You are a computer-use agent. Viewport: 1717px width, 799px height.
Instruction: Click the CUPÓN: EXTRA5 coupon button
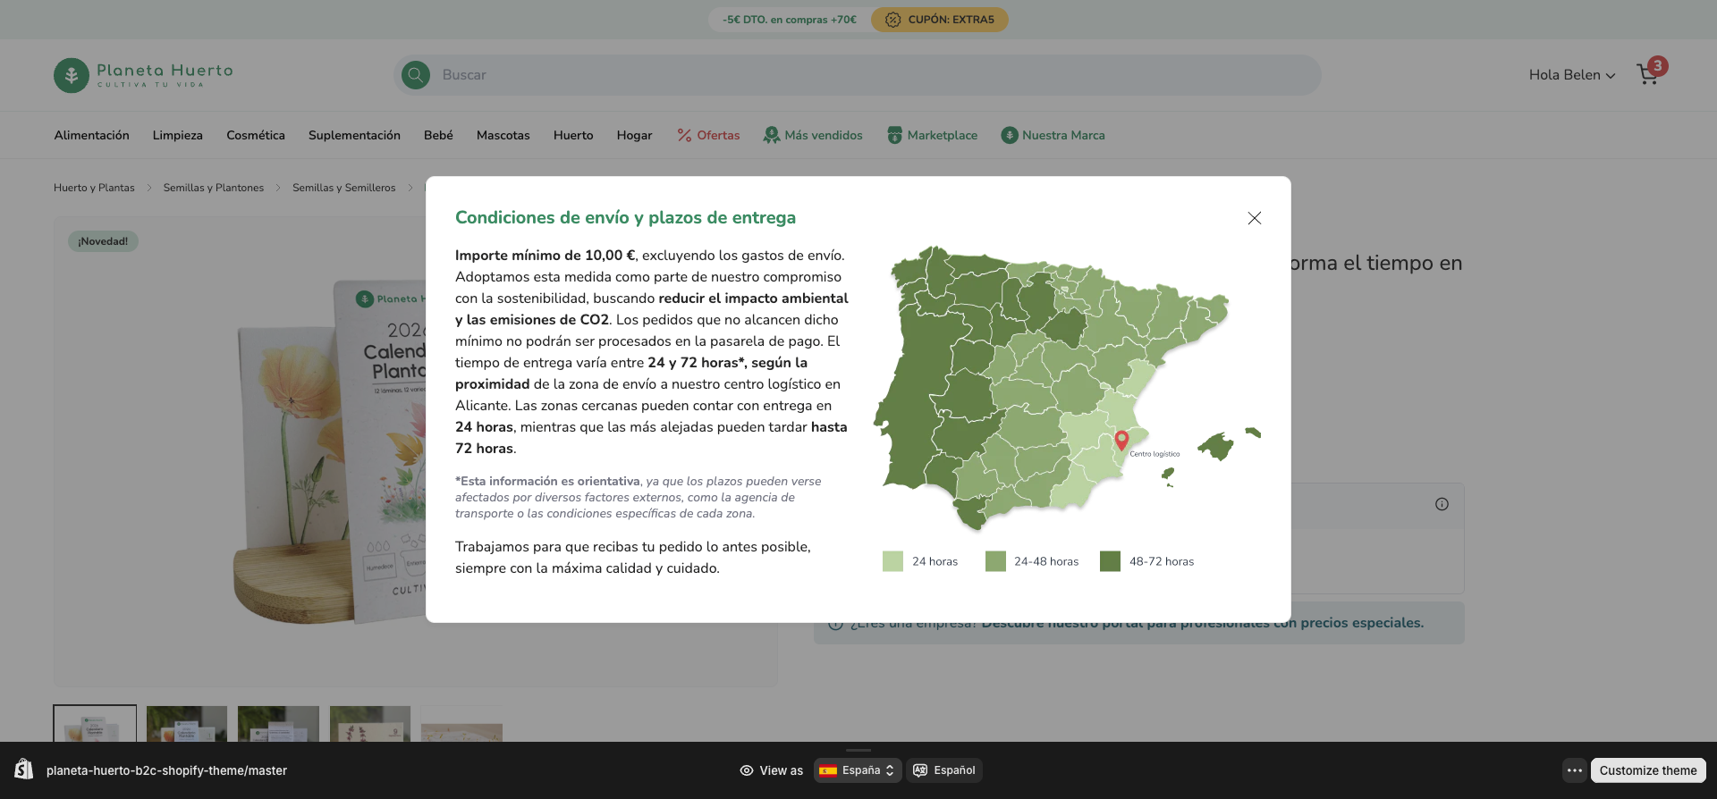(940, 20)
